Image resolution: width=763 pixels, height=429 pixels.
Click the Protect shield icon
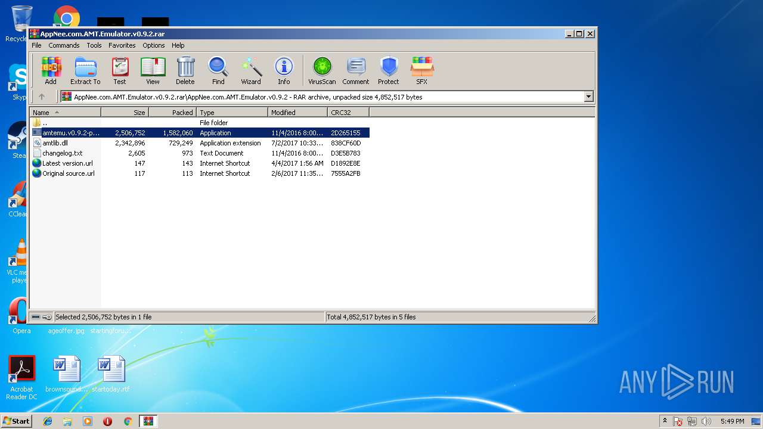(x=389, y=71)
